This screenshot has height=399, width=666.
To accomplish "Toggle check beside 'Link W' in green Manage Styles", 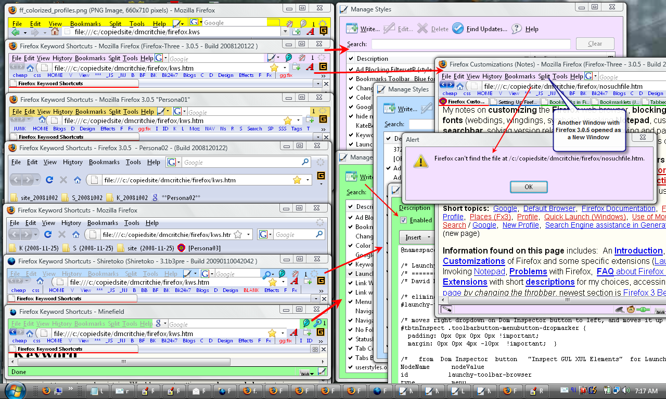I will click(x=351, y=283).
